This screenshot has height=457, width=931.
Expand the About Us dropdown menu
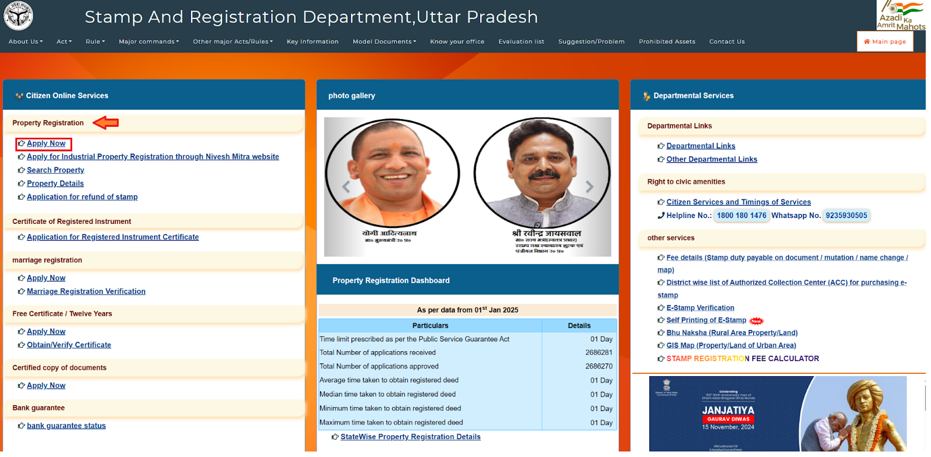coord(26,42)
